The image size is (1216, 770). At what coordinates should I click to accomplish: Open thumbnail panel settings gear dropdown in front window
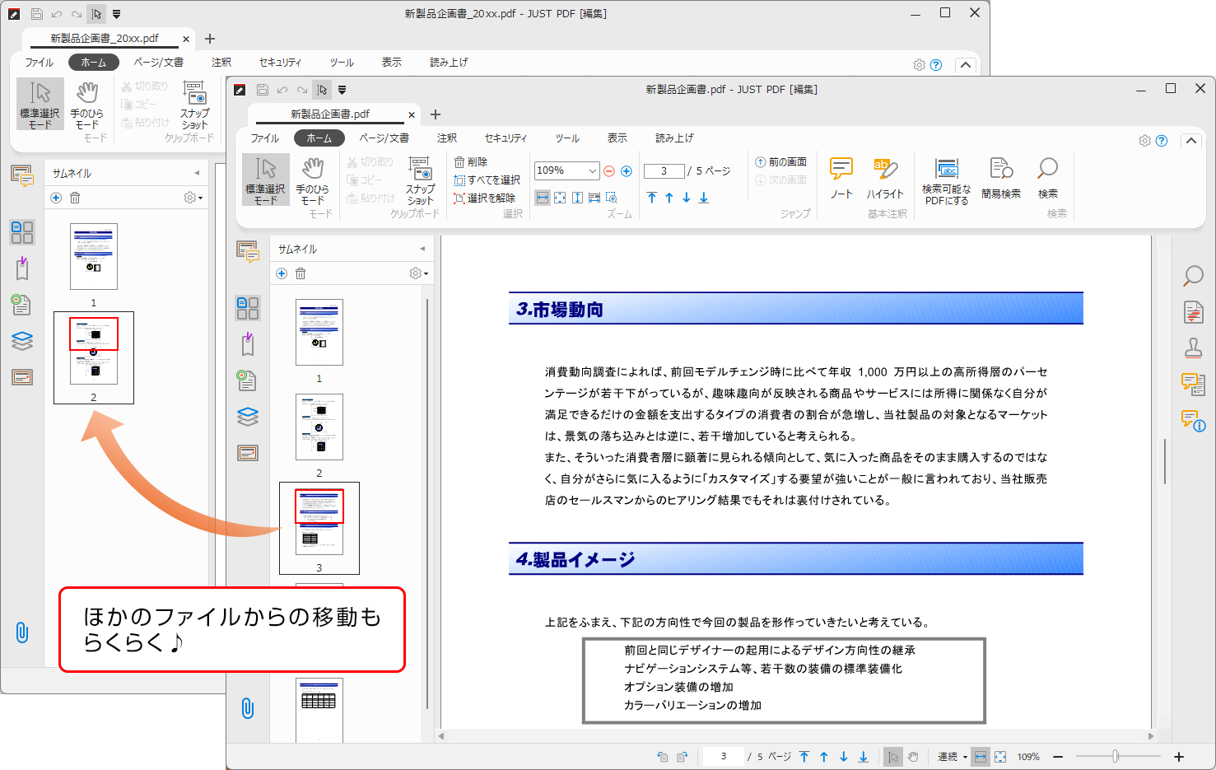coord(419,273)
